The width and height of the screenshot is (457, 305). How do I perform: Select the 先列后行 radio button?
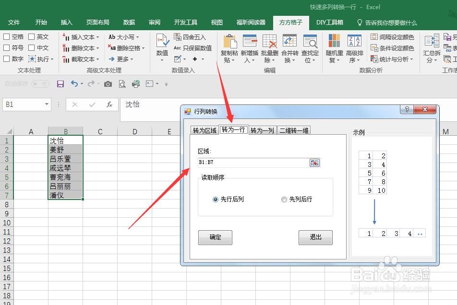283,199
